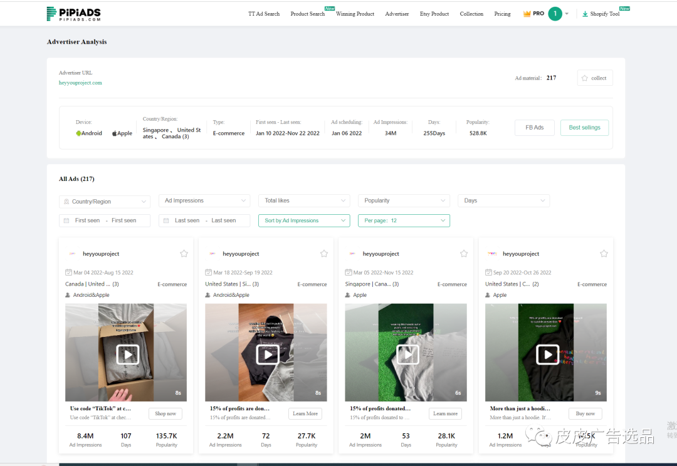Screen dimensions: 677x466
Task: Open the heyyouproject.com advertiser link
Action: [80, 83]
